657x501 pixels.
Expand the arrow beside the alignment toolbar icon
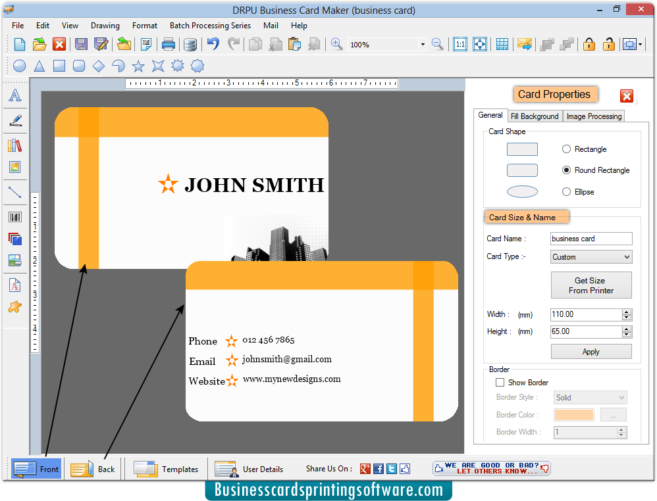[641, 44]
